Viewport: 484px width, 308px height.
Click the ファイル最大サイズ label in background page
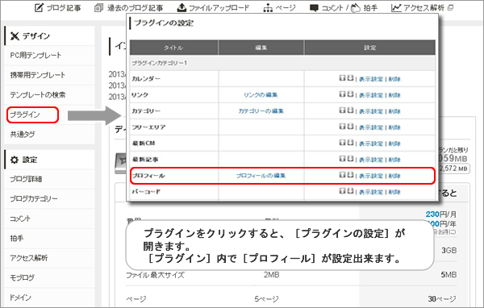tap(155, 275)
